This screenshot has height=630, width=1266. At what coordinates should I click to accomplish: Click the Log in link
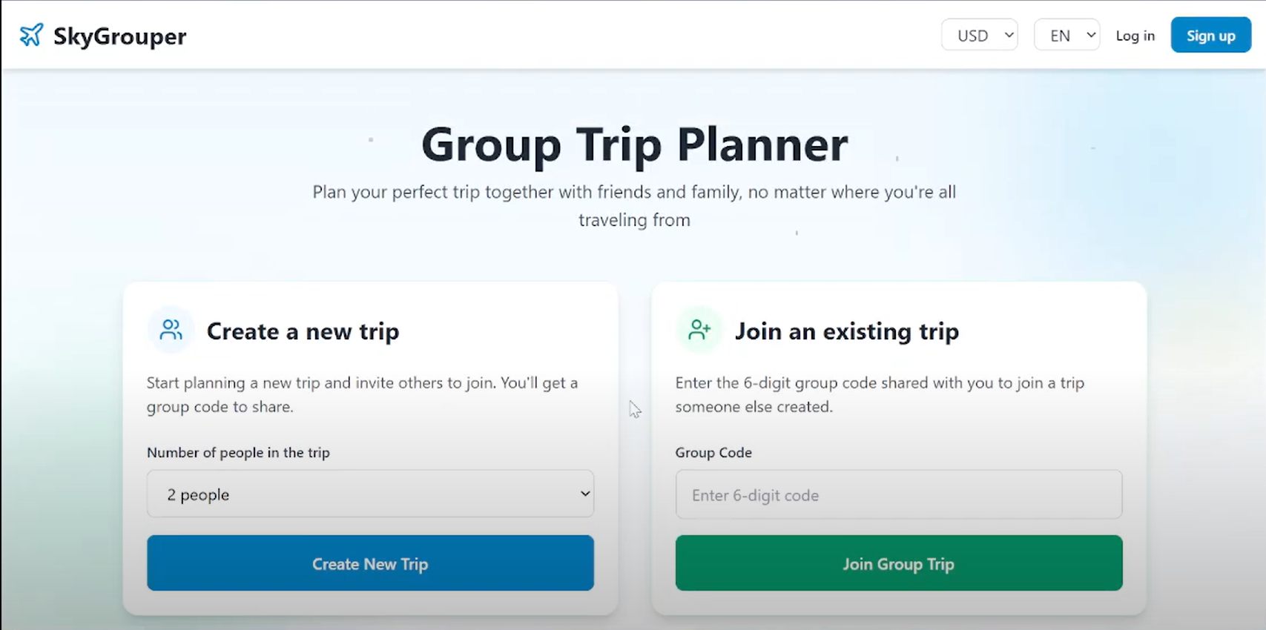click(1135, 36)
